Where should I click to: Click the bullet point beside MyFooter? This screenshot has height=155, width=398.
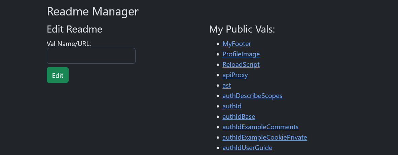tap(218, 44)
